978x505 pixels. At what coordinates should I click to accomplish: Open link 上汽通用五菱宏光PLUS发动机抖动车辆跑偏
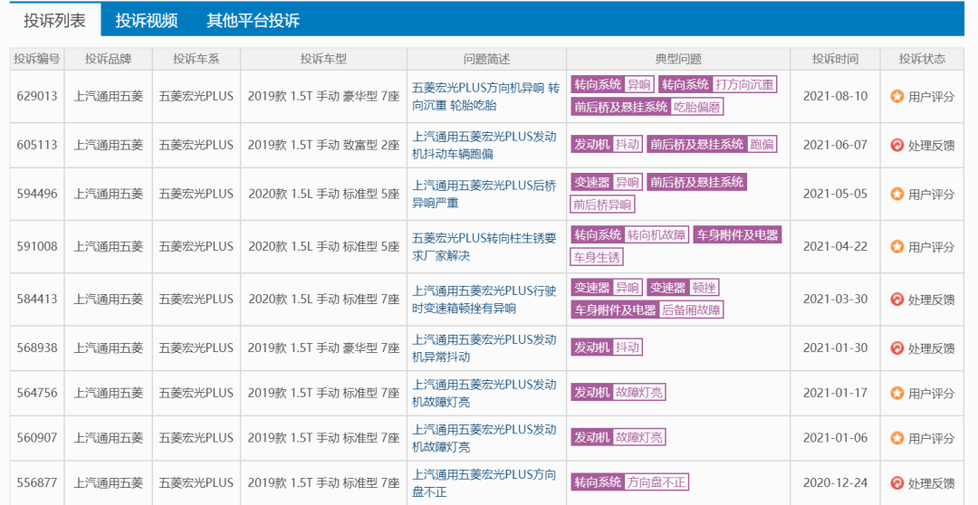click(484, 145)
